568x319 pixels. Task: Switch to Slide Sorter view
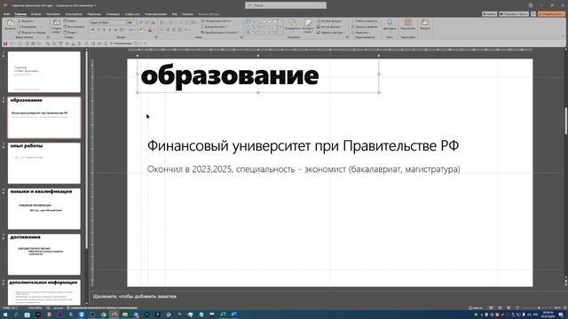click(500, 307)
